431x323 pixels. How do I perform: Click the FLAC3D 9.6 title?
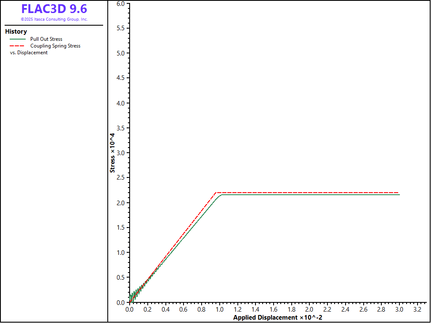(54, 9)
